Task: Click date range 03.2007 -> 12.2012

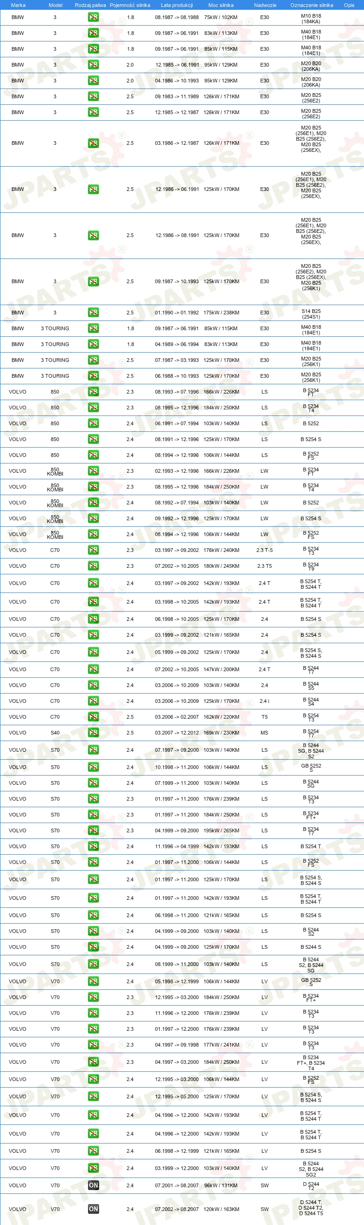Action: tap(177, 733)
